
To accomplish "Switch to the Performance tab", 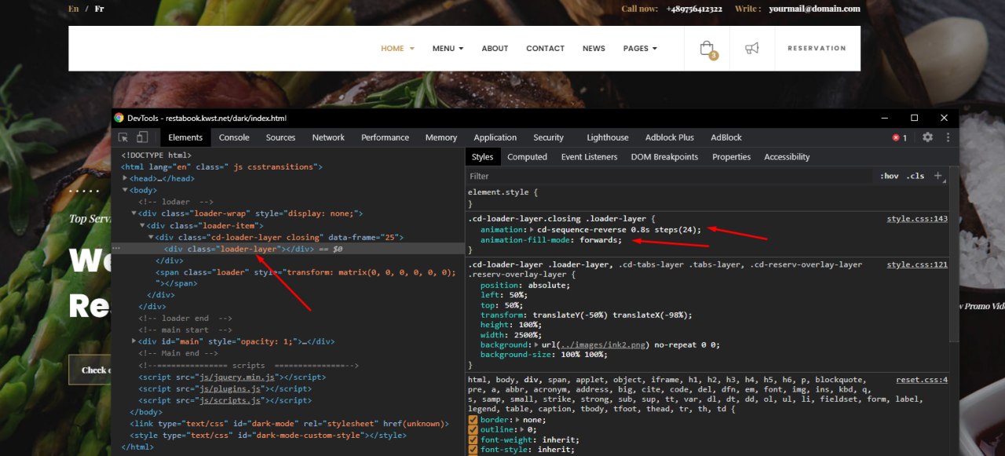I will click(385, 137).
